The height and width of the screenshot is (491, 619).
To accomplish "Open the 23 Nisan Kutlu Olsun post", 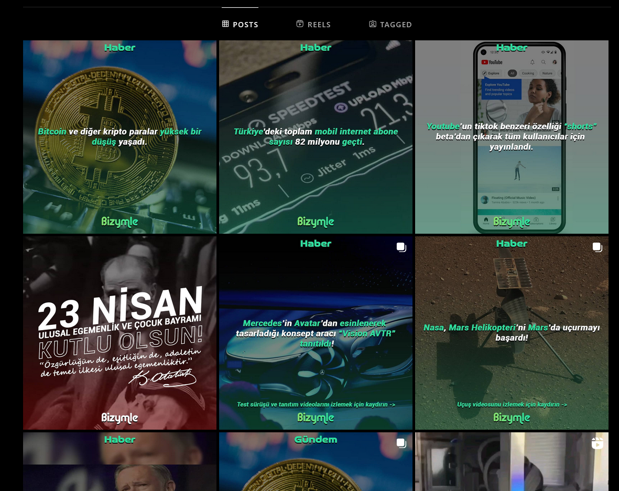I will point(120,333).
